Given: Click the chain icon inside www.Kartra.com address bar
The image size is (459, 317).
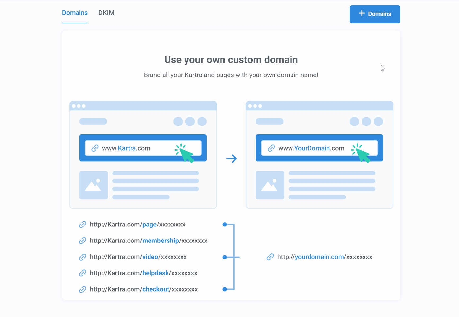Looking at the screenshot, I should (x=95, y=148).
